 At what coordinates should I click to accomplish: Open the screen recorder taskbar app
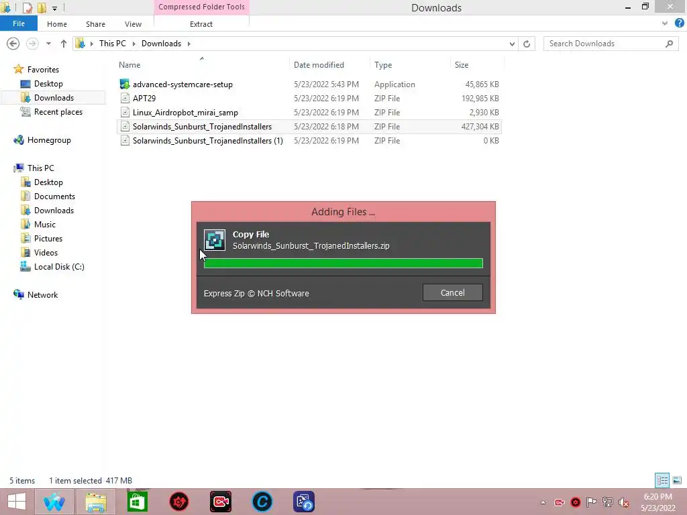[220, 502]
